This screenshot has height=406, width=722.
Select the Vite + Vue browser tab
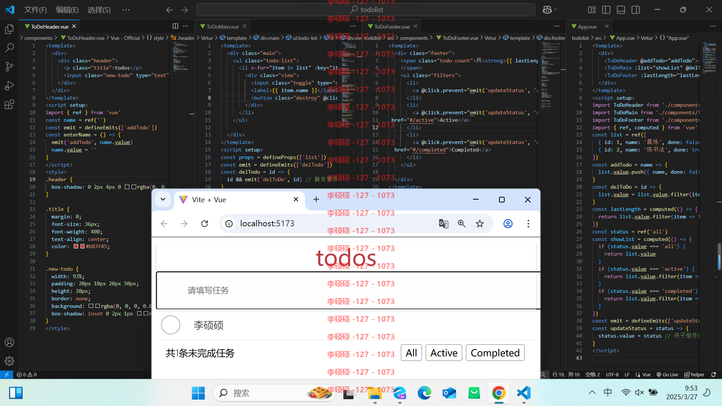239,200
